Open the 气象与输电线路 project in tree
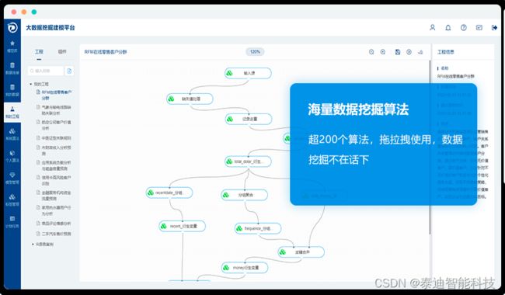Screen dimensions: 505x295 [x=54, y=110]
